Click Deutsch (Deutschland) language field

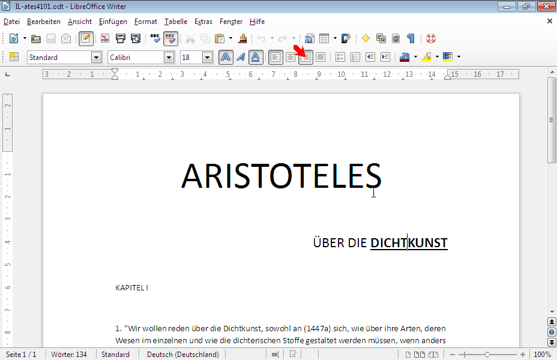pyautogui.click(x=183, y=355)
